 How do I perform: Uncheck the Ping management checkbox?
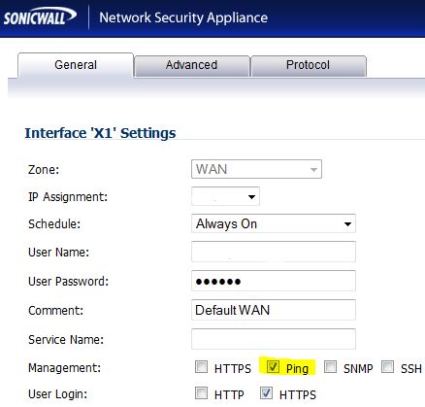pos(273,366)
